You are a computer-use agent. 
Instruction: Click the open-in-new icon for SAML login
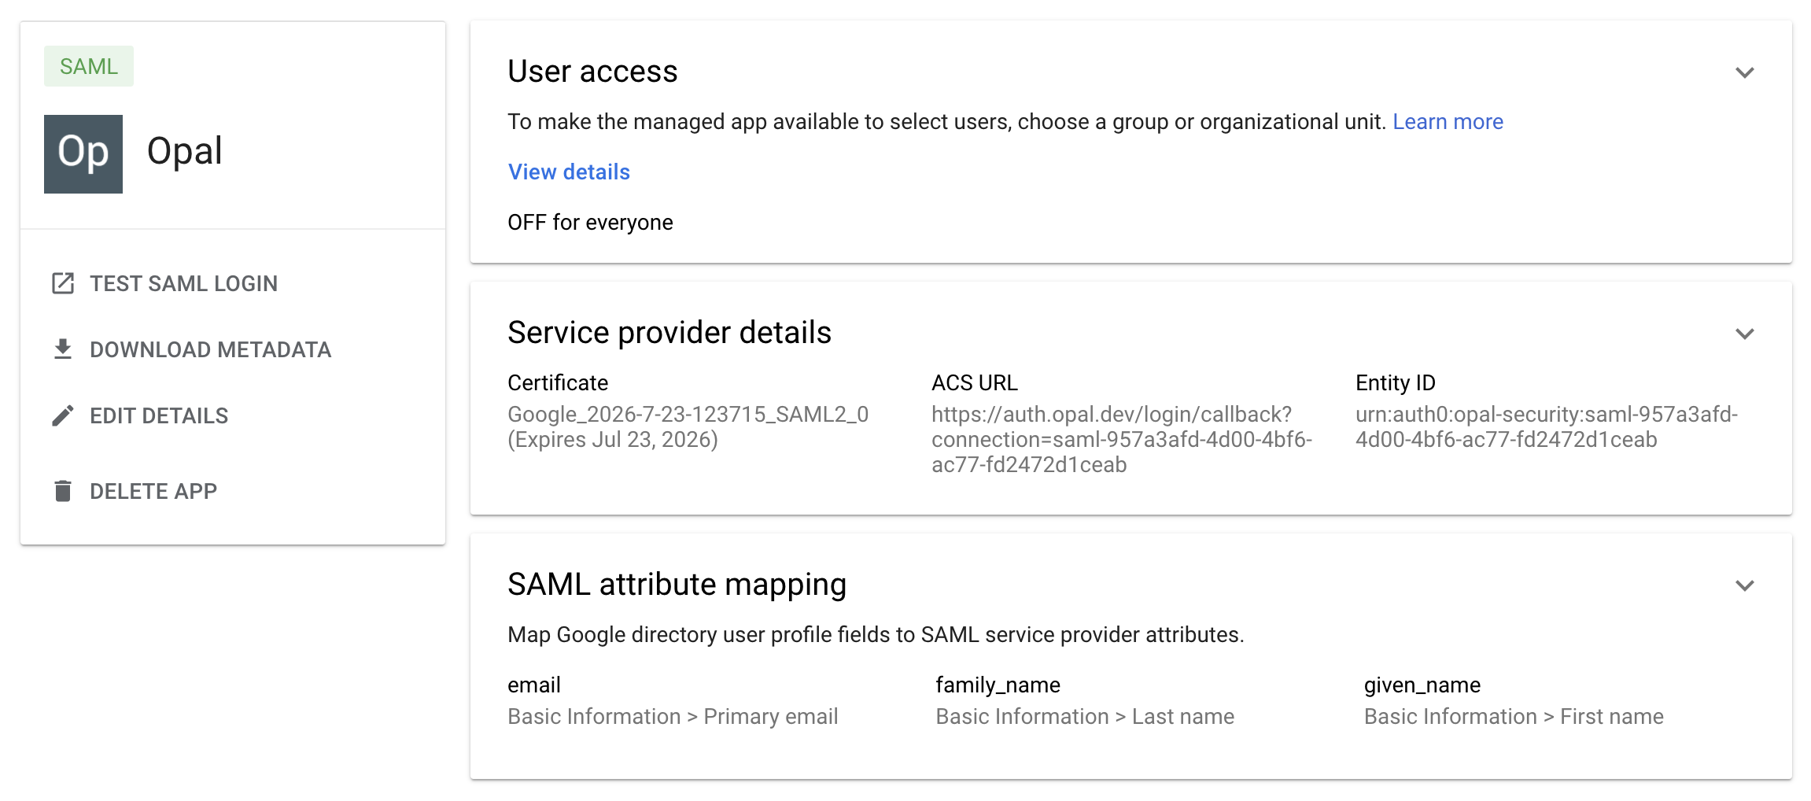pos(63,283)
